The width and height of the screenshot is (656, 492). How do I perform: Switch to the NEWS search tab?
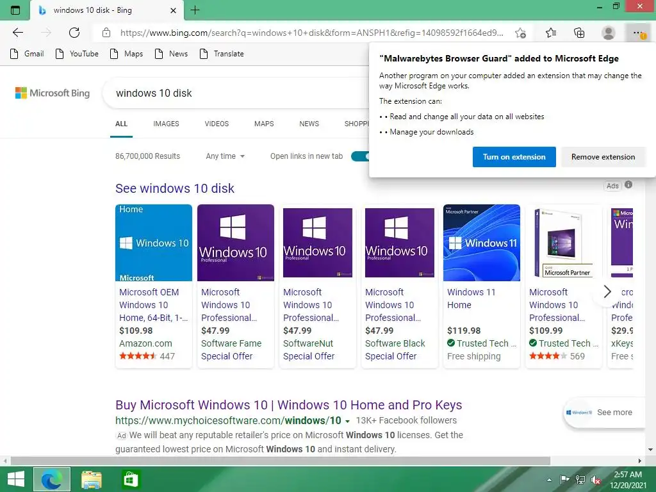coord(309,124)
